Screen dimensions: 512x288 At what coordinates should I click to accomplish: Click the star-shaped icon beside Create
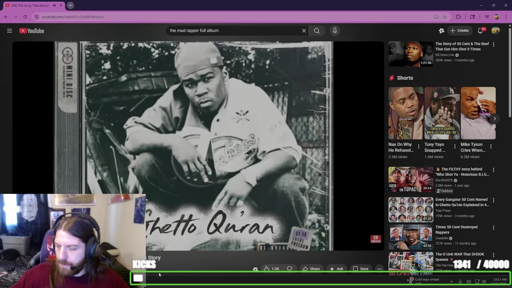(x=442, y=30)
